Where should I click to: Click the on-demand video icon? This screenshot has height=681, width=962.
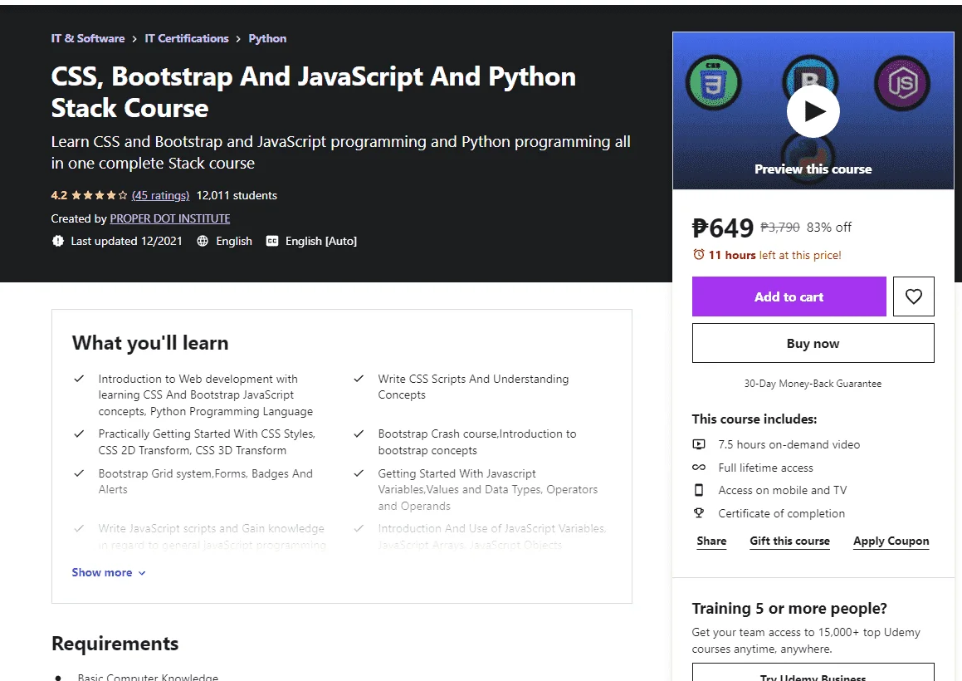click(x=699, y=444)
